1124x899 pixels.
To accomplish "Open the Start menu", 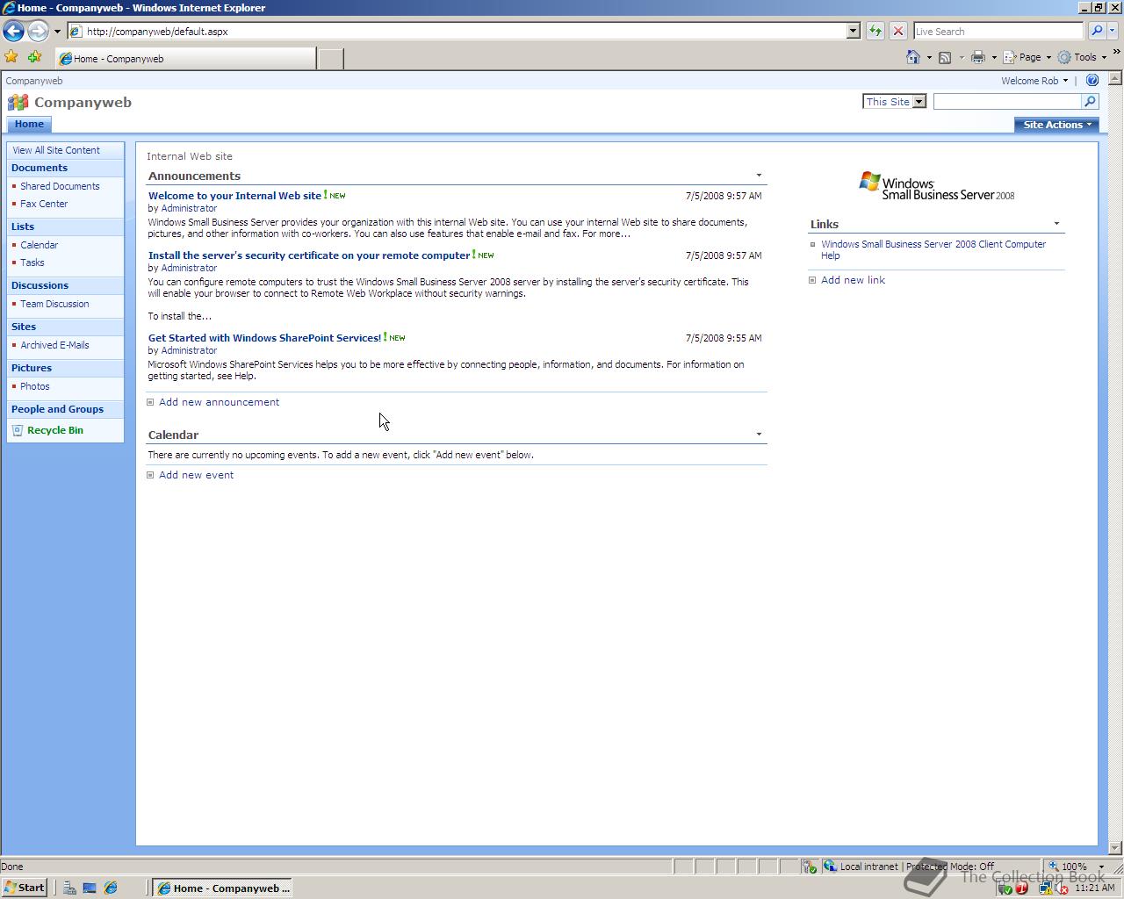I will (x=25, y=888).
